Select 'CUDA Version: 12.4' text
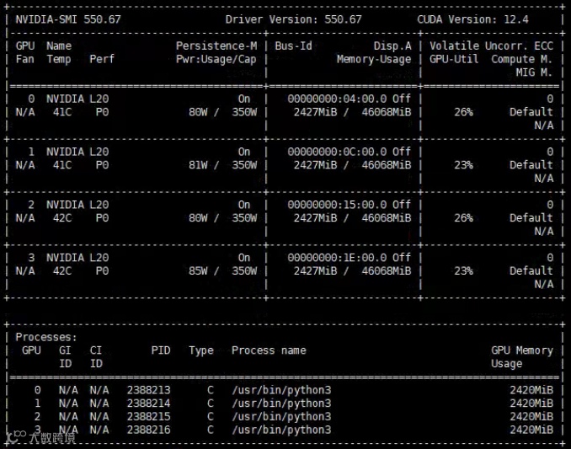Screen dimensions: 571x449 pos(472,19)
